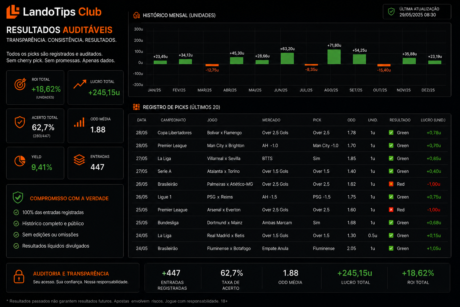Viewport: 460px width, 307px height.
Task: Click the 2.05 odd value
Action: (352, 248)
